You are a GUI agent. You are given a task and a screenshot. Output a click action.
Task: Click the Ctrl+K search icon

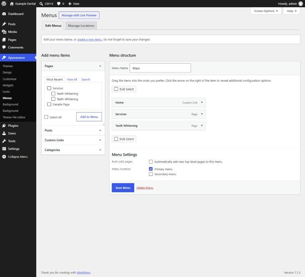click(x=41, y=4)
